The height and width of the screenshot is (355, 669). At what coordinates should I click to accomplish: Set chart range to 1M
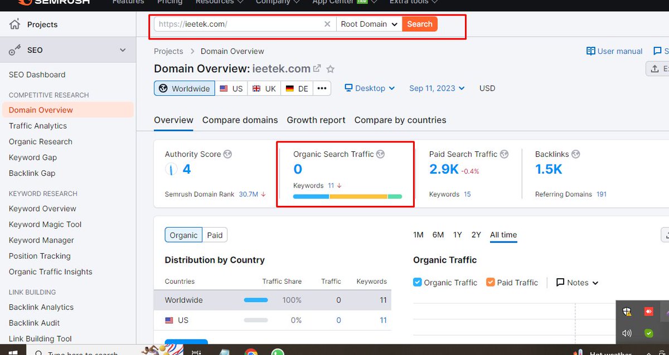[x=418, y=235]
